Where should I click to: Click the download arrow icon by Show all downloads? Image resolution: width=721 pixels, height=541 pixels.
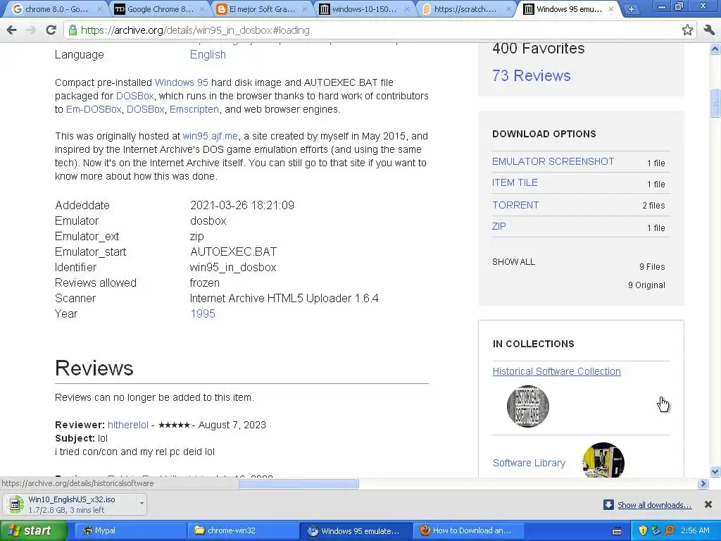(608, 504)
